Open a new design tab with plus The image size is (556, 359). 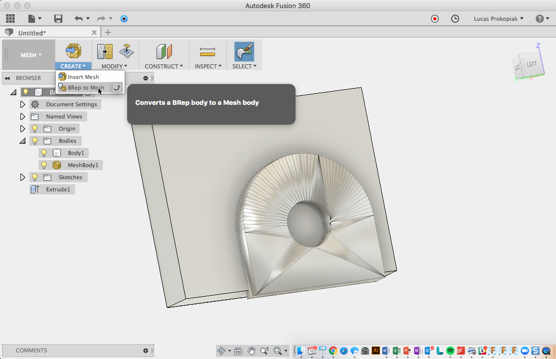(x=108, y=32)
